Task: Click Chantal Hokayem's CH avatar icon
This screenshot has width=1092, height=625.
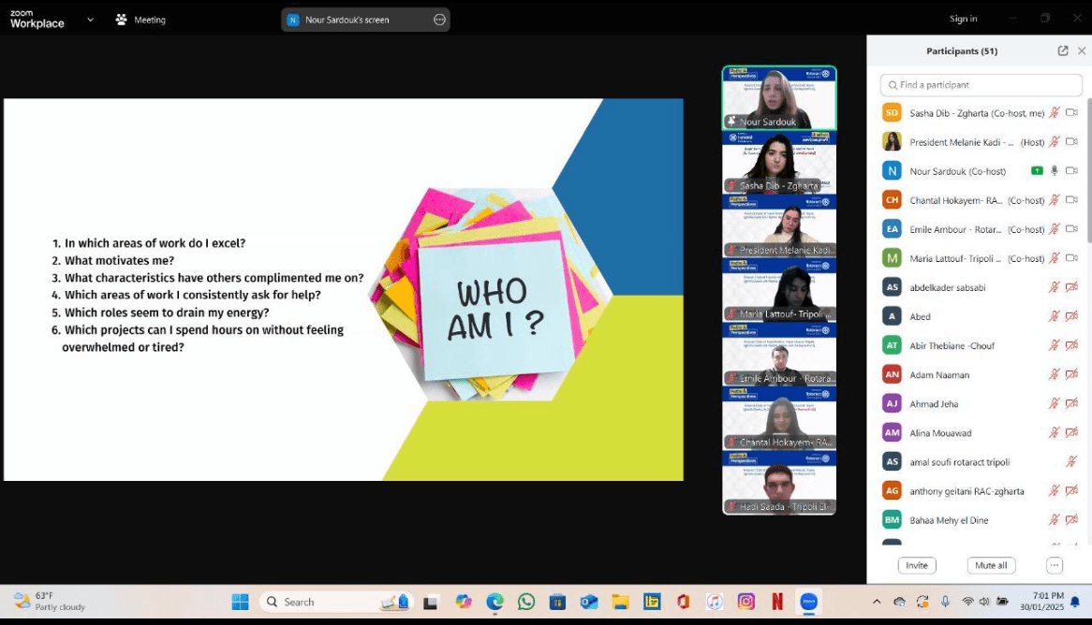Action: point(892,200)
